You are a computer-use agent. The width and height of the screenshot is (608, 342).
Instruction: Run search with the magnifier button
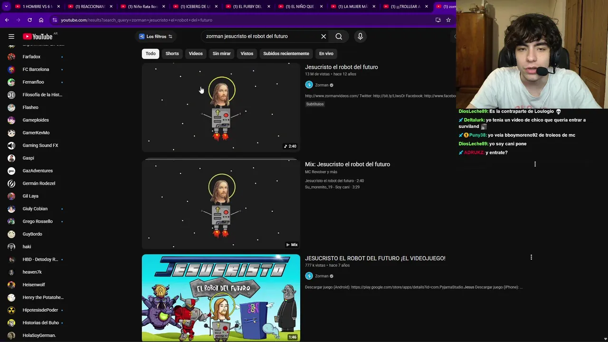(x=339, y=36)
